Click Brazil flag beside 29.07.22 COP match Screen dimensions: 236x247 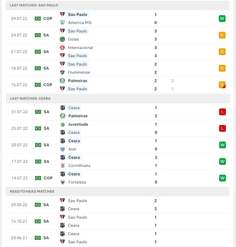[x=38, y=19]
